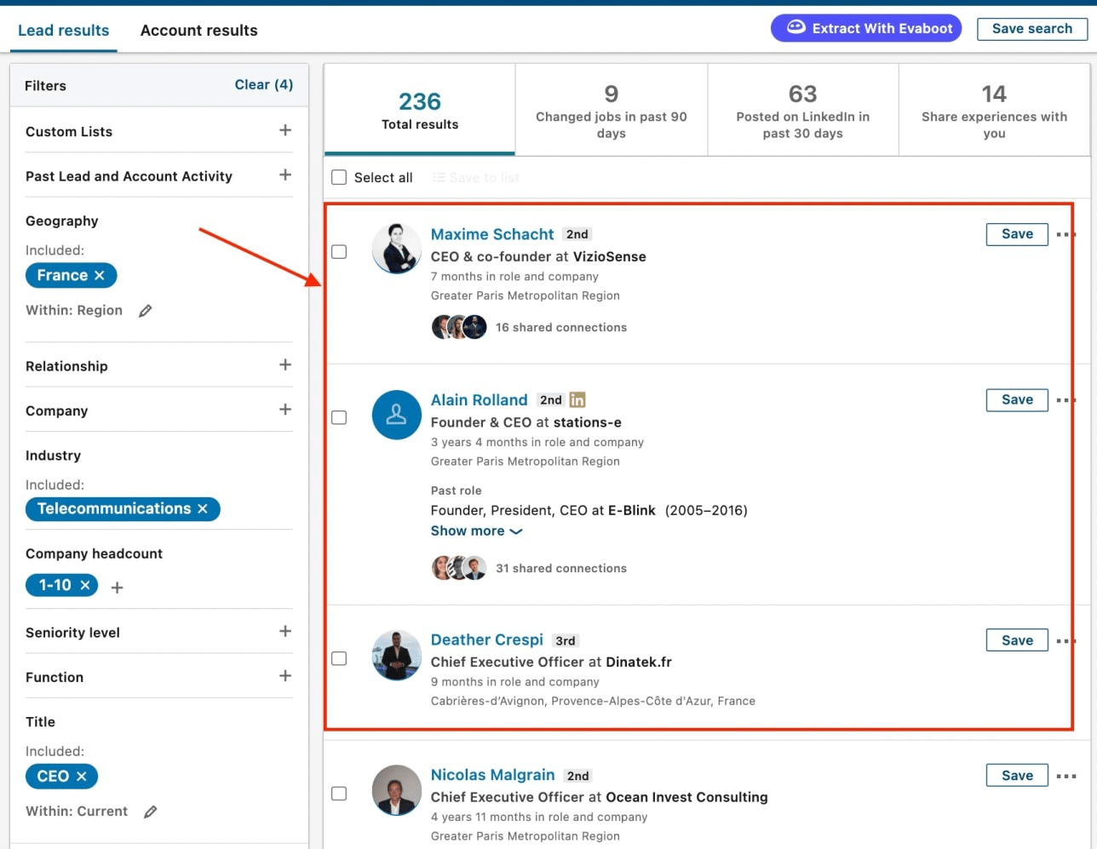Image resolution: width=1097 pixels, height=849 pixels.
Task: Expand the Seniority level filter
Action: [285, 631]
